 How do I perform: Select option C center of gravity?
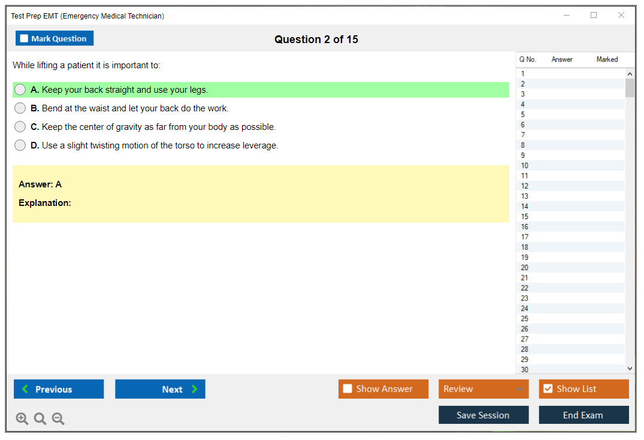[20, 127]
